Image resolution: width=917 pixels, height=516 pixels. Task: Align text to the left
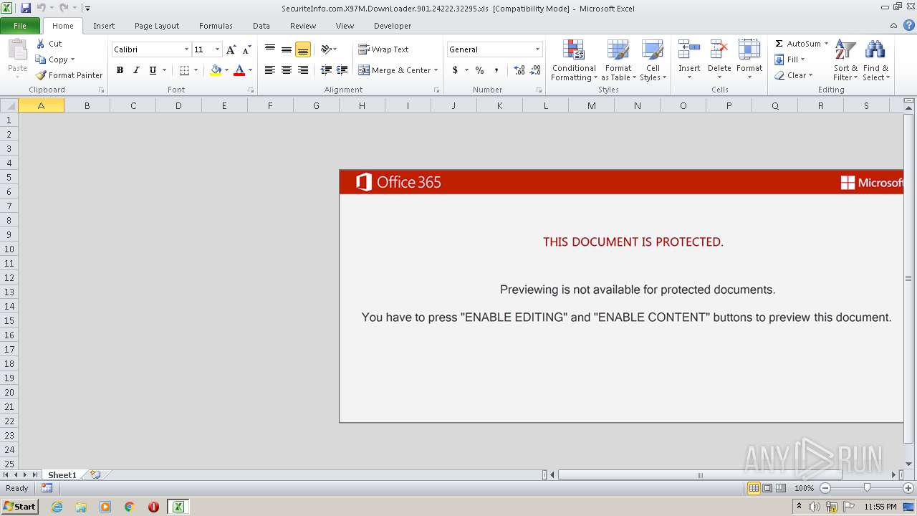click(x=270, y=70)
